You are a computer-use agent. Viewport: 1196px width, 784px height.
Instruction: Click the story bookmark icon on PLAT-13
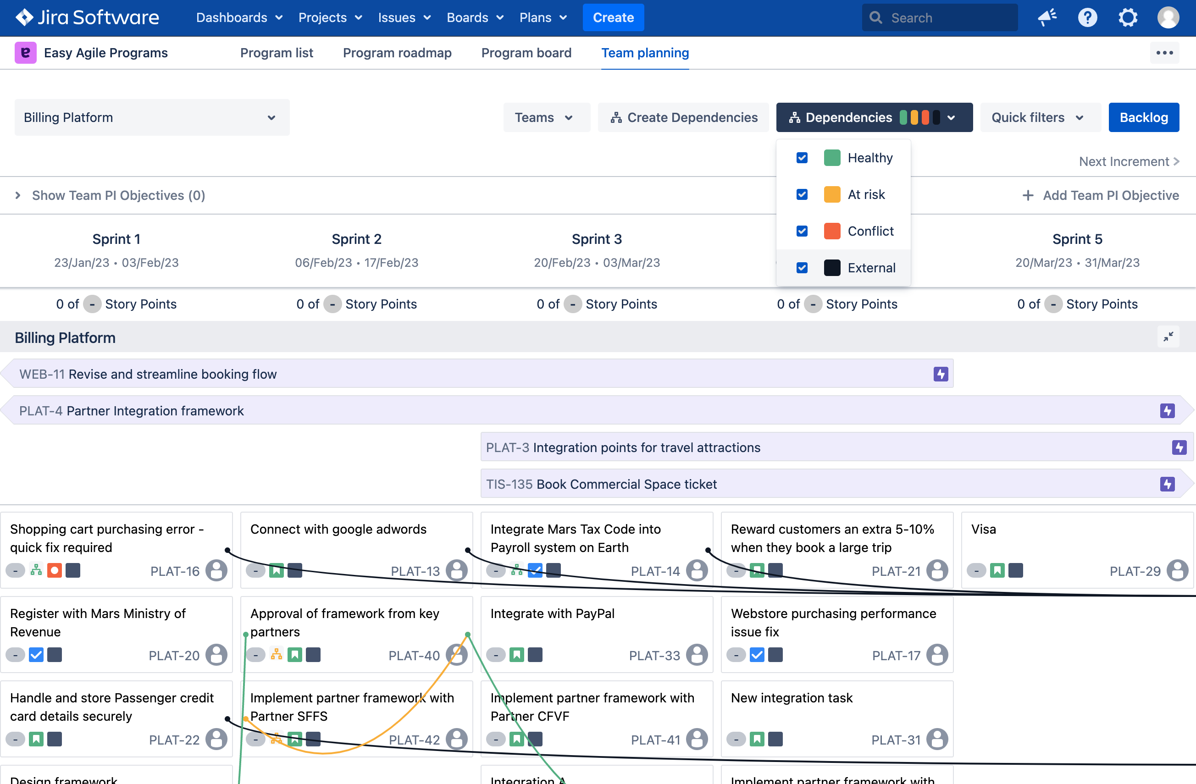point(277,570)
